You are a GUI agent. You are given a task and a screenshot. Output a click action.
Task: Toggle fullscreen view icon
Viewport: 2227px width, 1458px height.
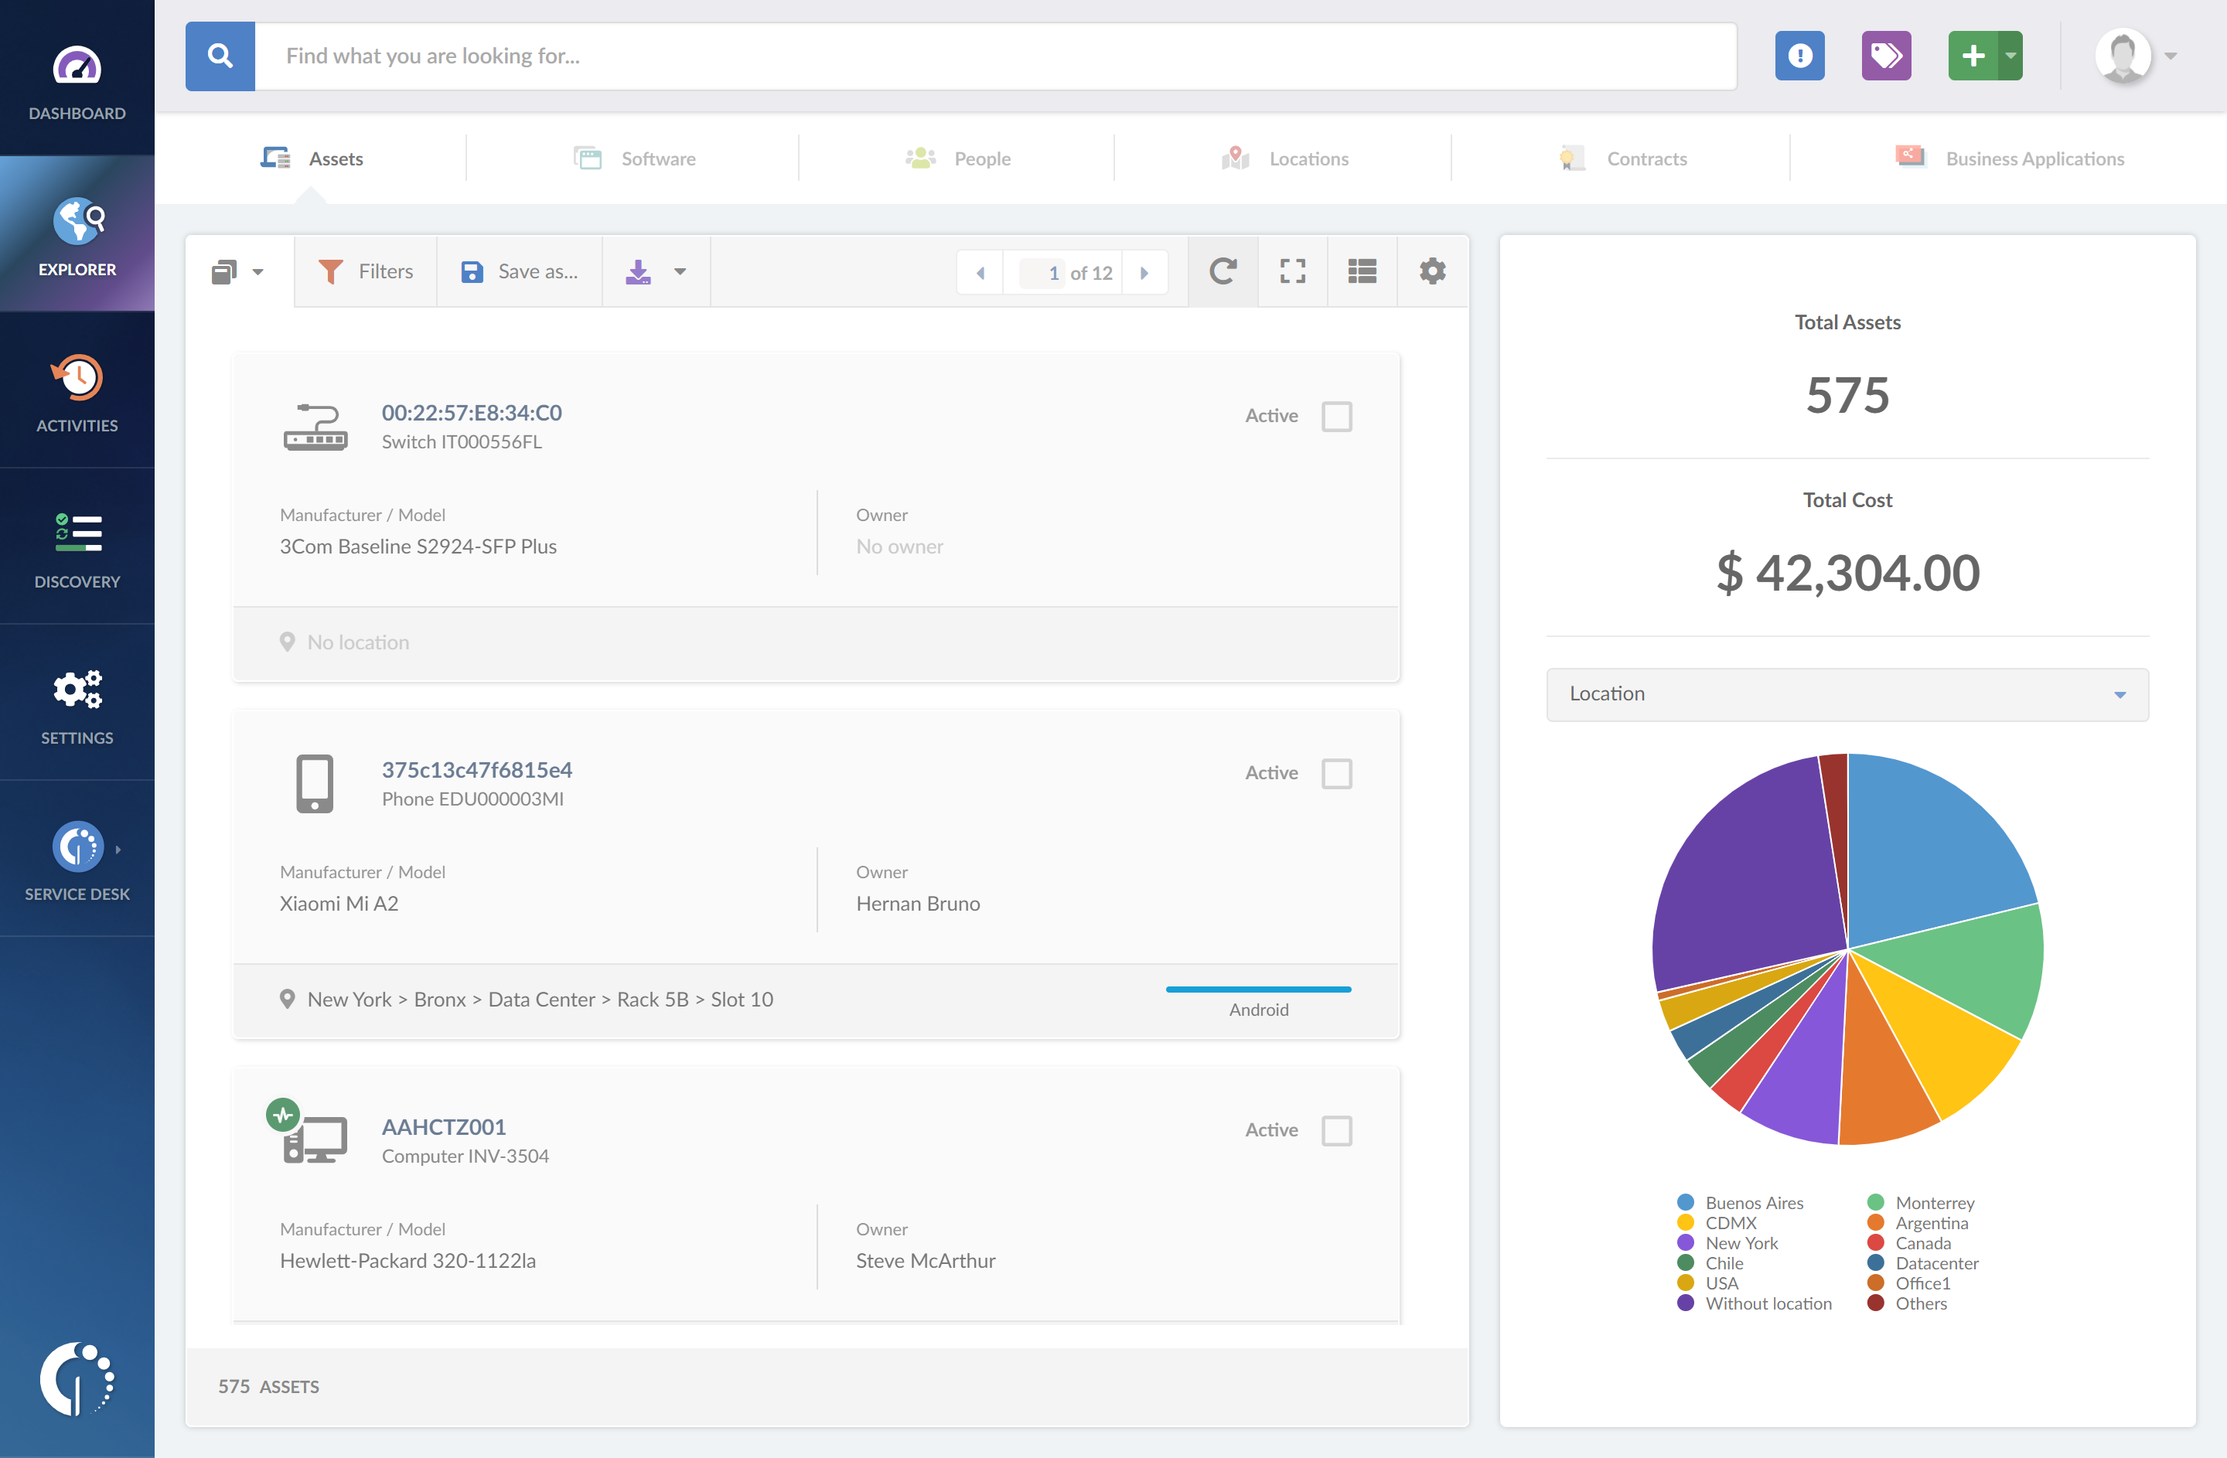(x=1292, y=271)
